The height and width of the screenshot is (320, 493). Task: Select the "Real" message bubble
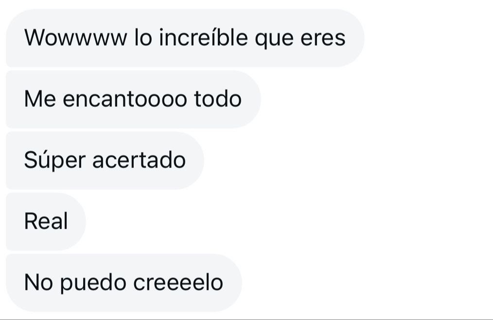[x=46, y=222]
